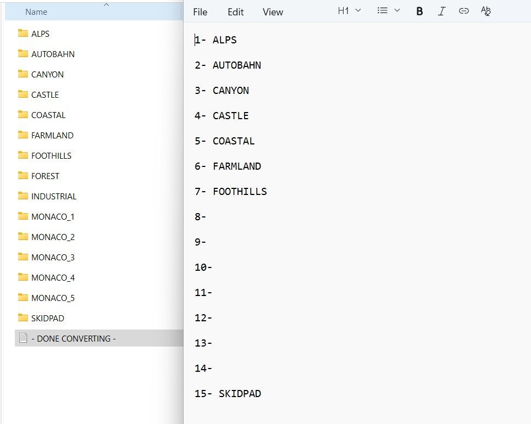Open the Edit menu
Screen dimensions: 531x424
[x=235, y=12]
